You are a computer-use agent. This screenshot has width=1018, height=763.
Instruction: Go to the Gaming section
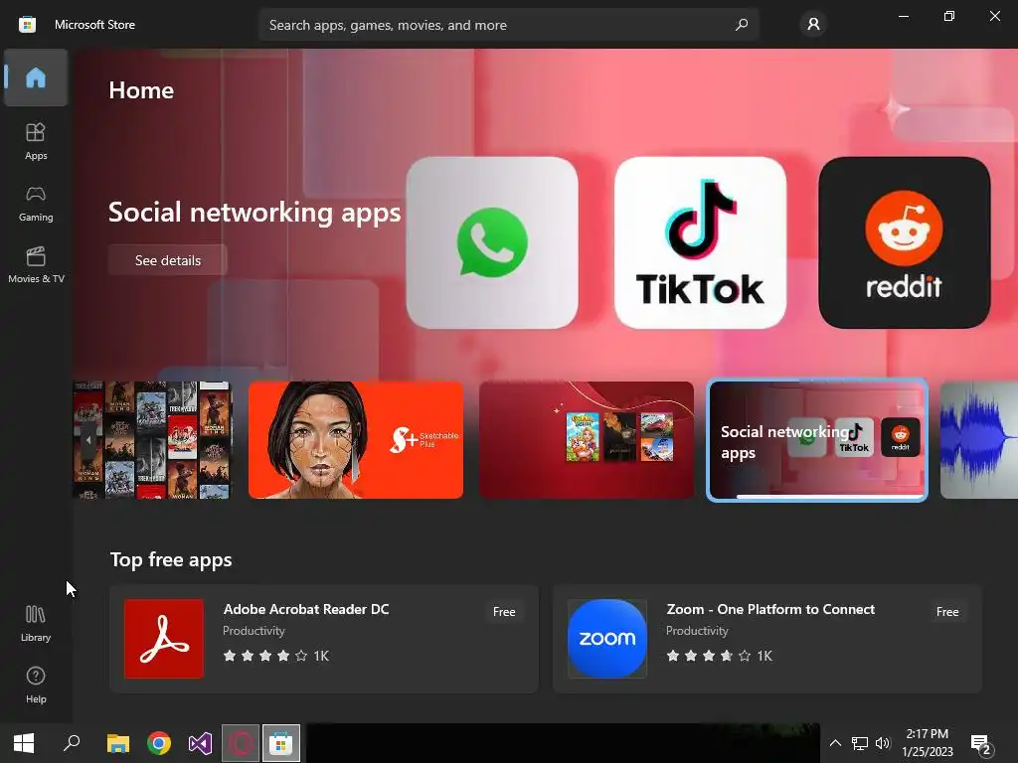tap(36, 203)
